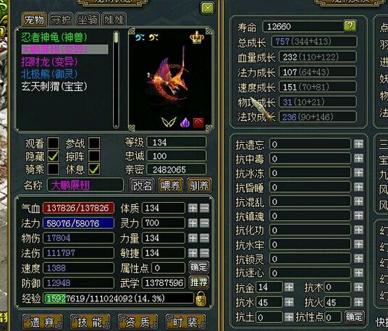Screen dimensions: 388x331
Task: Click the plus icon next to 抗金
Action: pyautogui.click(x=289, y=287)
